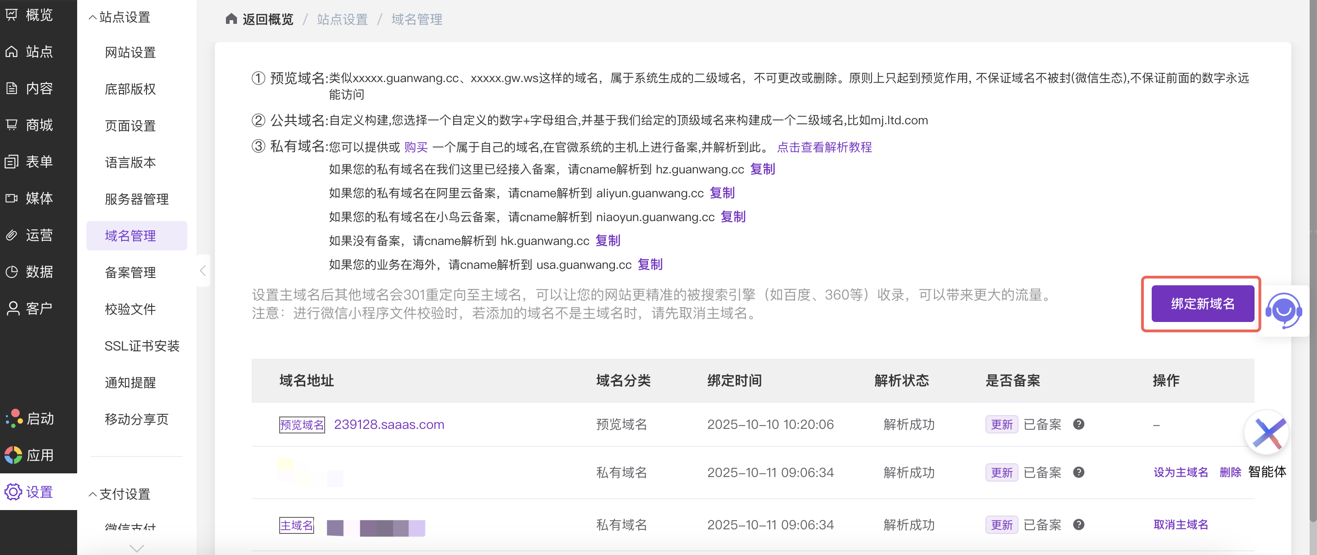Image resolution: width=1317 pixels, height=555 pixels.
Task: Collapse the secondary menu panel arrow
Action: [203, 271]
